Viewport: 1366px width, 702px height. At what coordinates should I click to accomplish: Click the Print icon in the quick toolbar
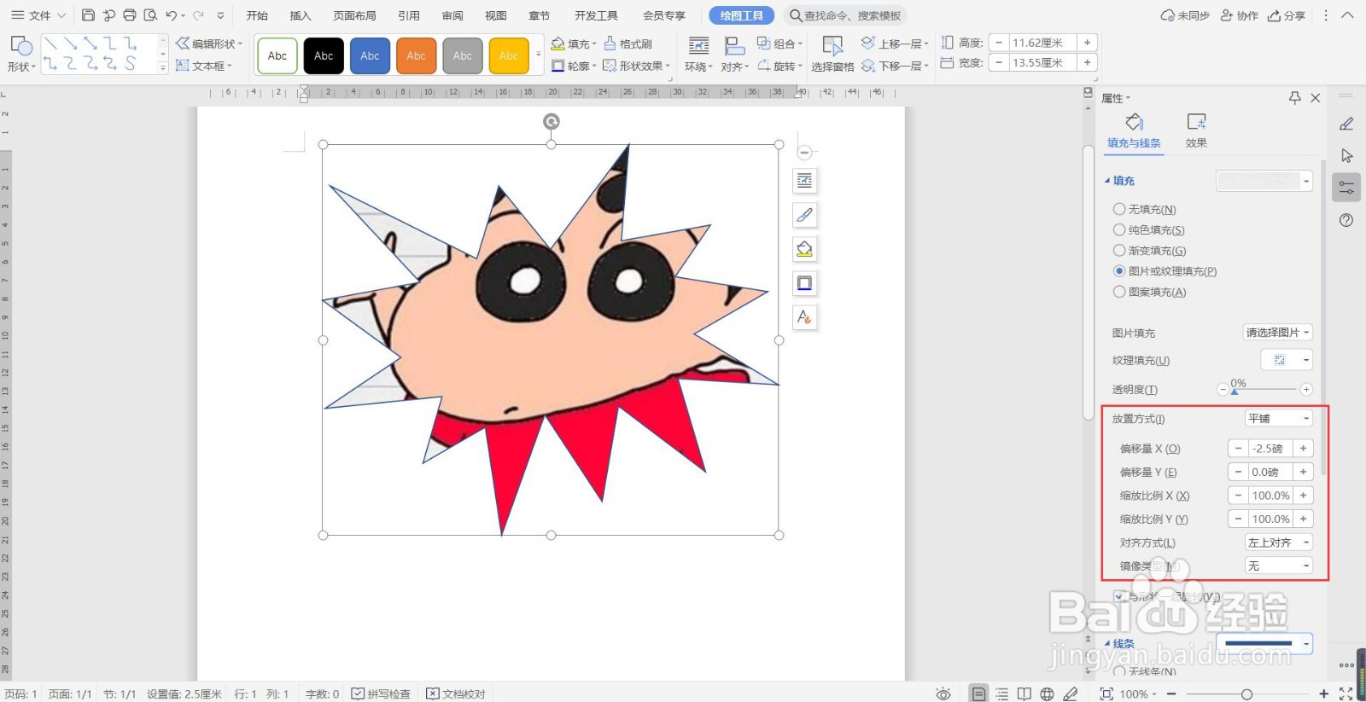130,15
